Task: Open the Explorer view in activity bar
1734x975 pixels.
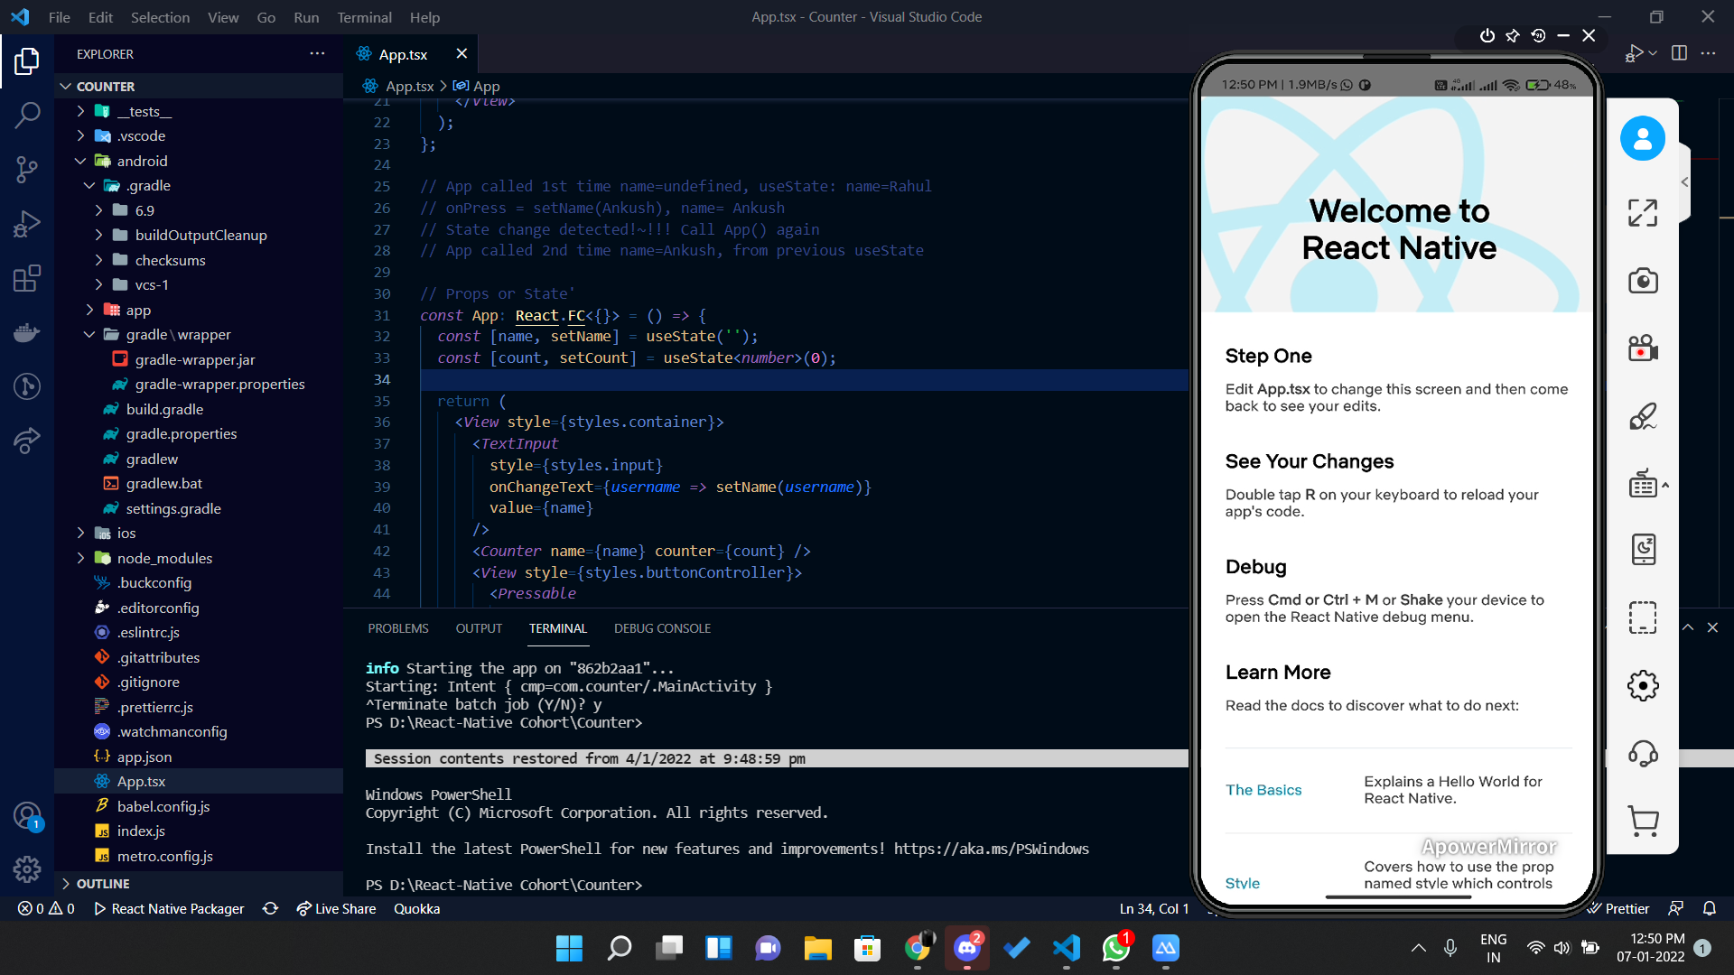Action: [x=27, y=60]
